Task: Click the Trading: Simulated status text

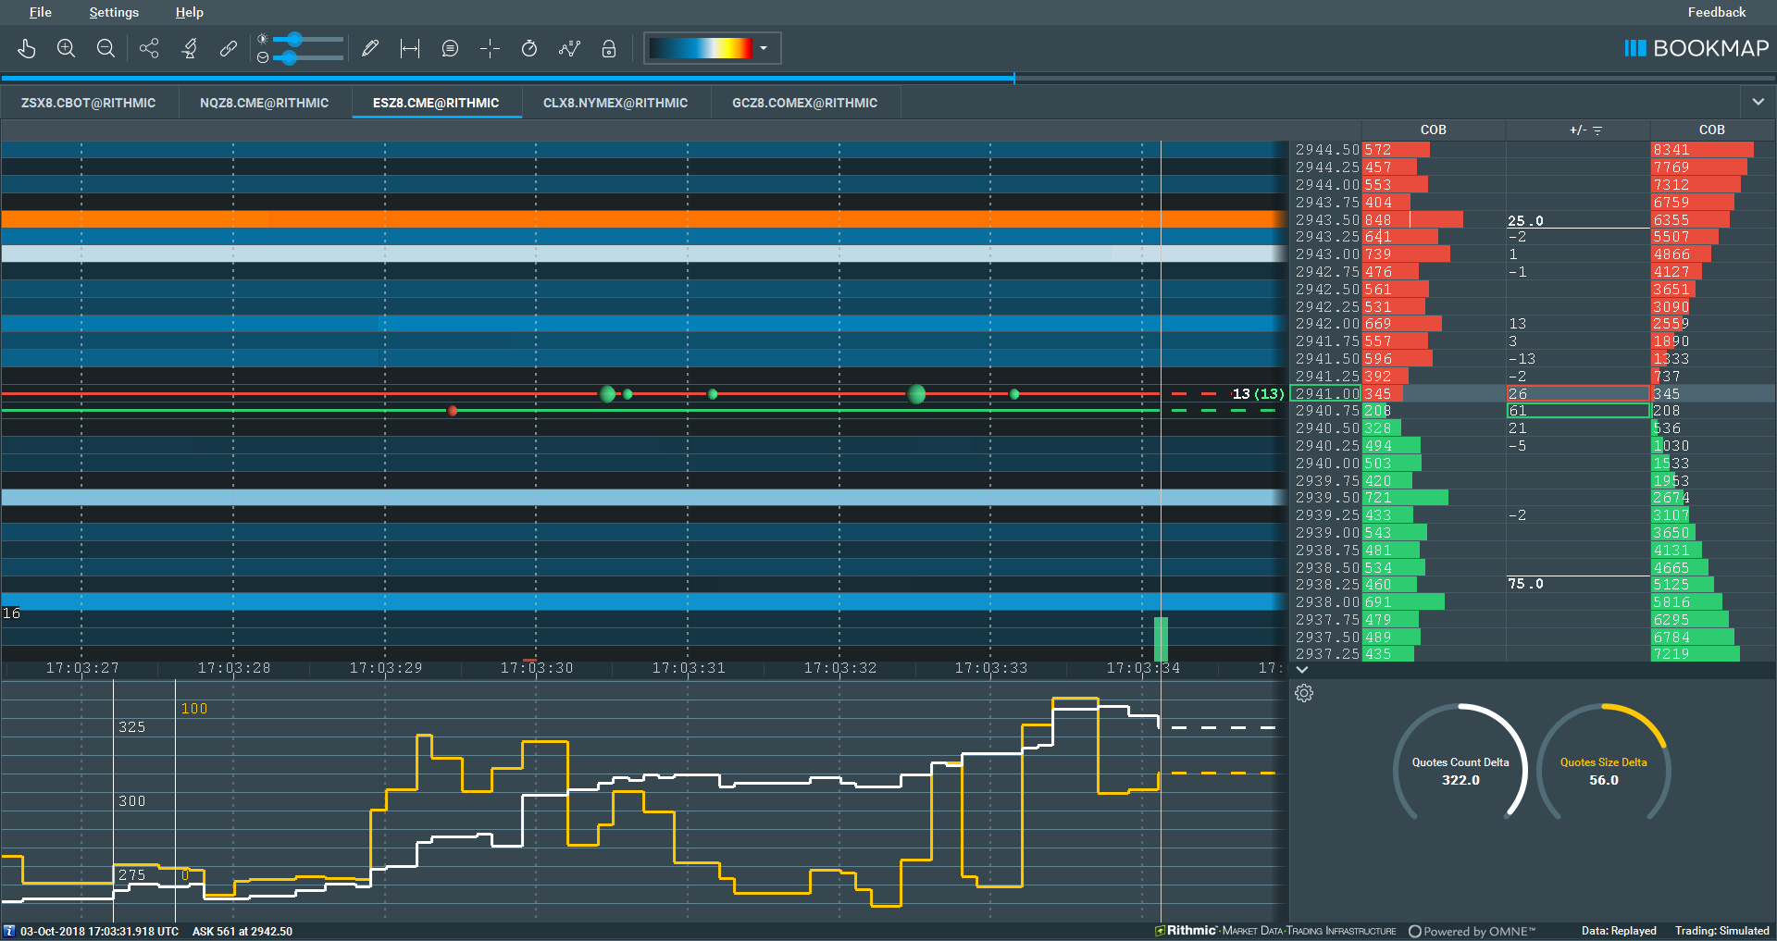Action: (x=1721, y=931)
